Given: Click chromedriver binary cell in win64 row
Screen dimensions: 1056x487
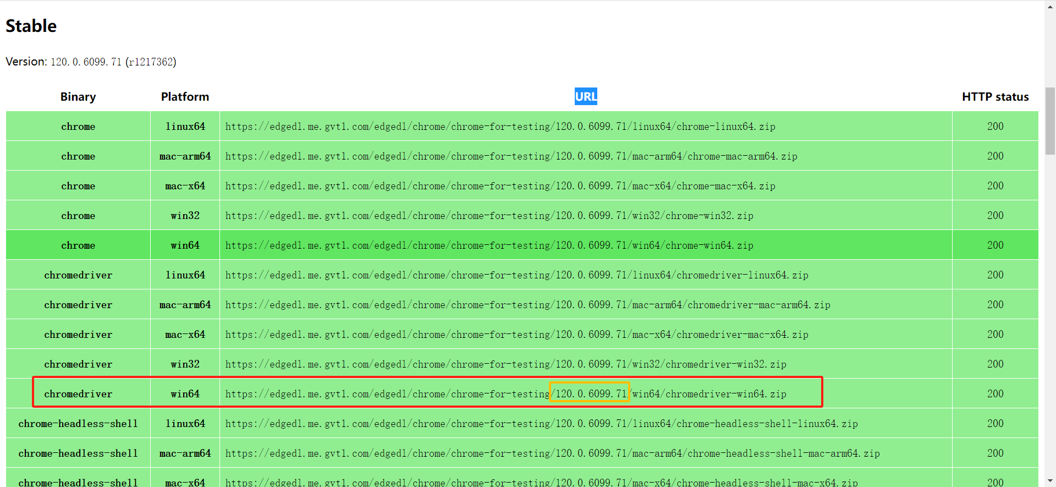Looking at the screenshot, I should (78, 394).
